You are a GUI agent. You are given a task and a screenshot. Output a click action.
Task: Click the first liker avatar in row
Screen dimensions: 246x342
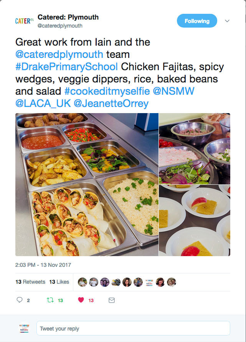point(82,282)
